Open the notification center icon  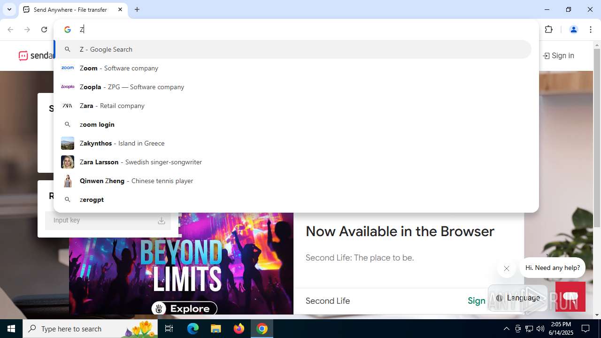tap(586, 329)
